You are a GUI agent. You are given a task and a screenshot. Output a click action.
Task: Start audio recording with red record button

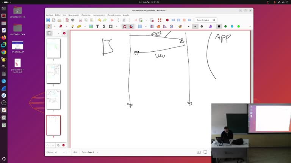click(x=167, y=20)
